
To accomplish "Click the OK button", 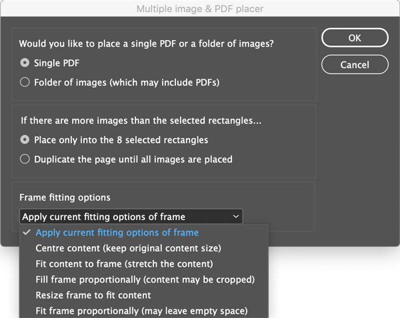I will 354,38.
